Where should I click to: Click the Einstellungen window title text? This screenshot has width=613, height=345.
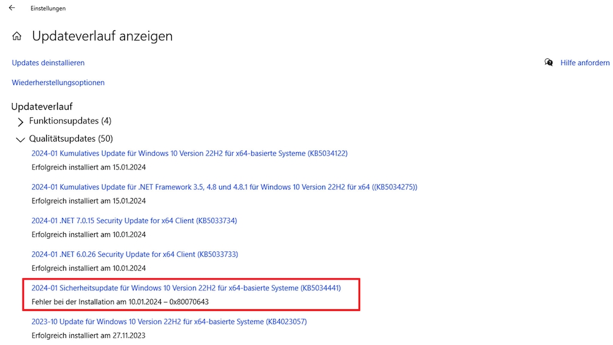[48, 9]
